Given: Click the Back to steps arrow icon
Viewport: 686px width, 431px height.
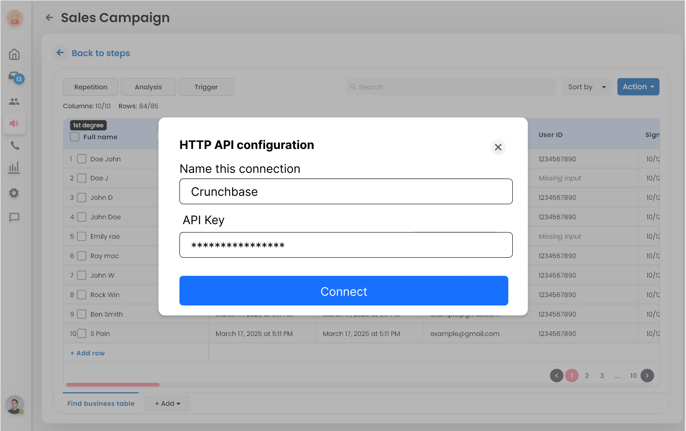Looking at the screenshot, I should coord(61,53).
